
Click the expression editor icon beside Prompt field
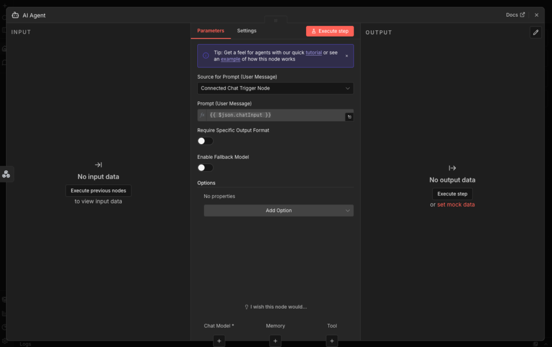click(349, 117)
